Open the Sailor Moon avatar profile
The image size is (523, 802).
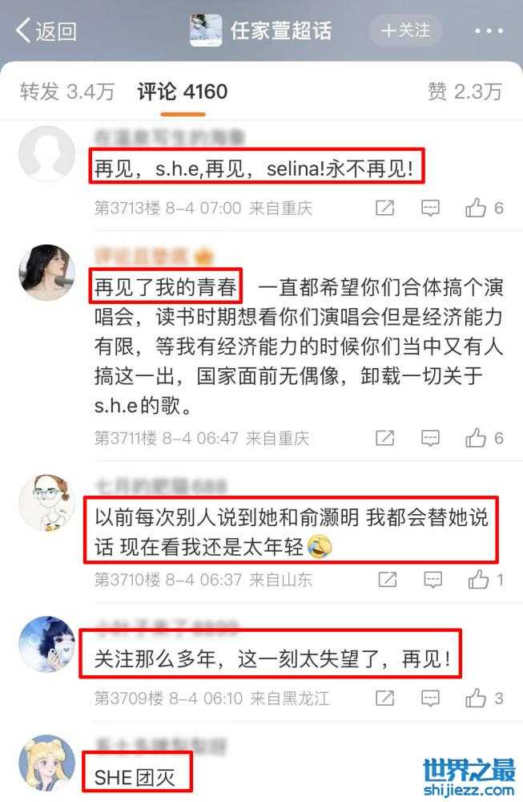tap(47, 763)
